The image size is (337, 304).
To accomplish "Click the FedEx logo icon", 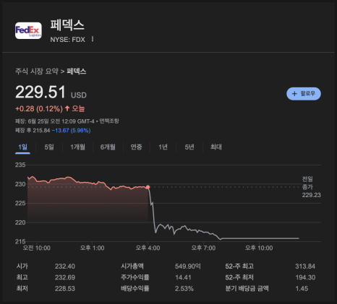I will tap(28, 30).
